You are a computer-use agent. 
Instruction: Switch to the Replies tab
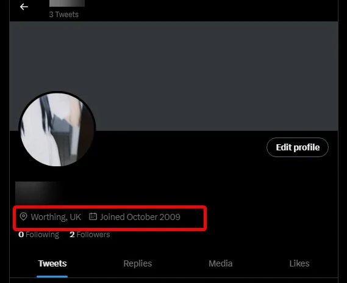click(x=138, y=263)
